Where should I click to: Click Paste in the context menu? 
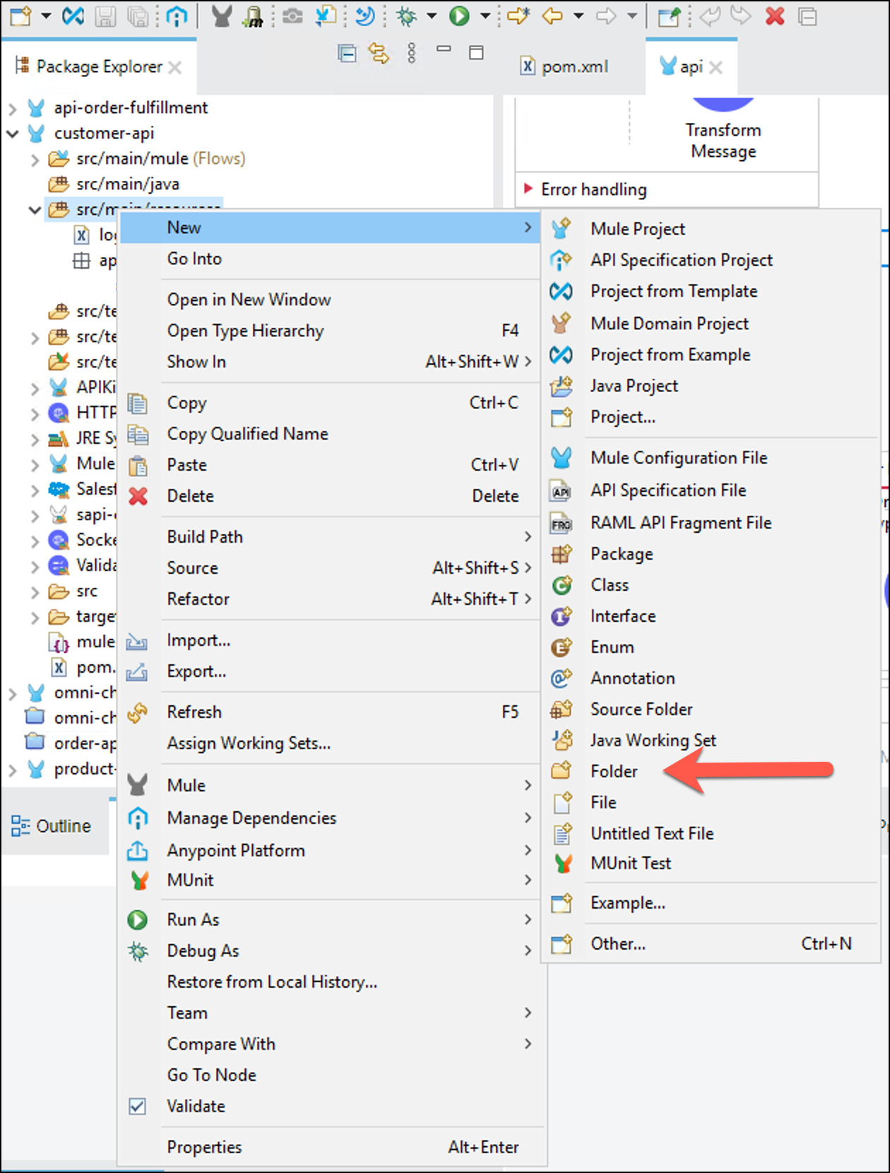click(x=332, y=465)
